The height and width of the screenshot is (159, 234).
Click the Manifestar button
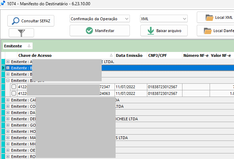click(100, 31)
